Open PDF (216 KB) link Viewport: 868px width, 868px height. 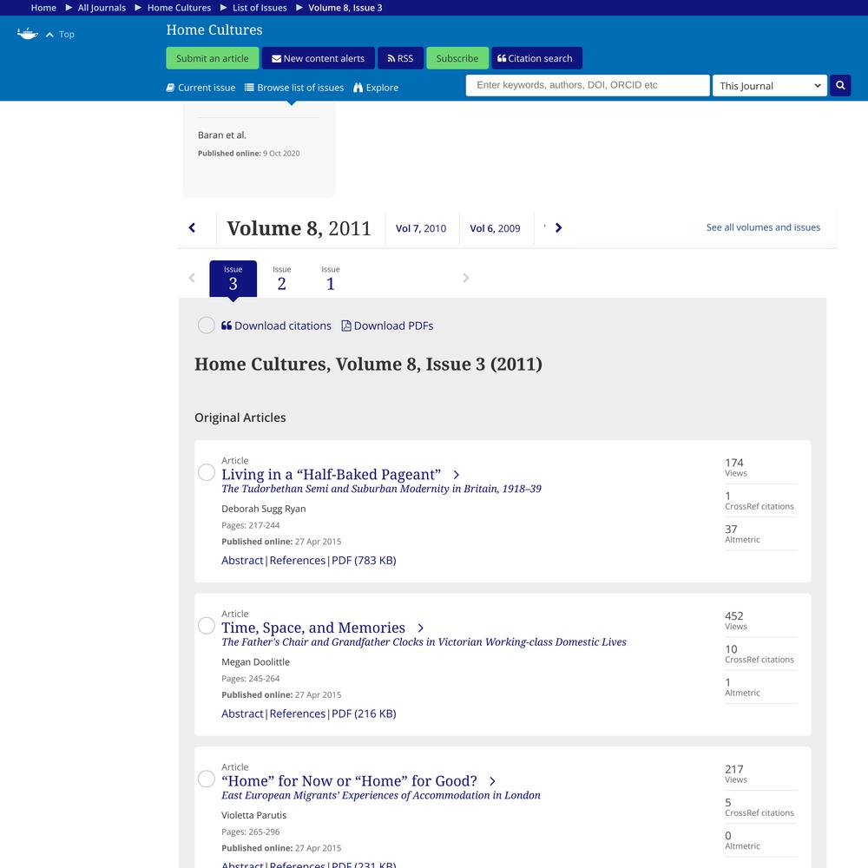(x=364, y=713)
